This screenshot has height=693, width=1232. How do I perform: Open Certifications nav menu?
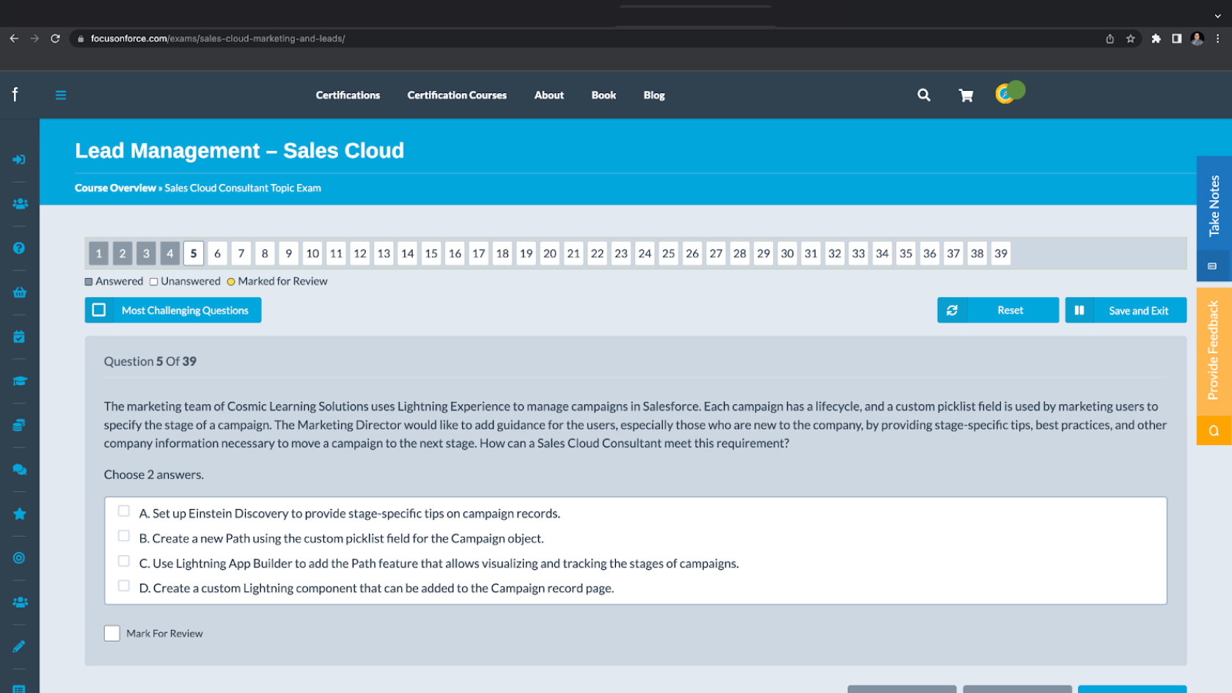[x=348, y=95]
